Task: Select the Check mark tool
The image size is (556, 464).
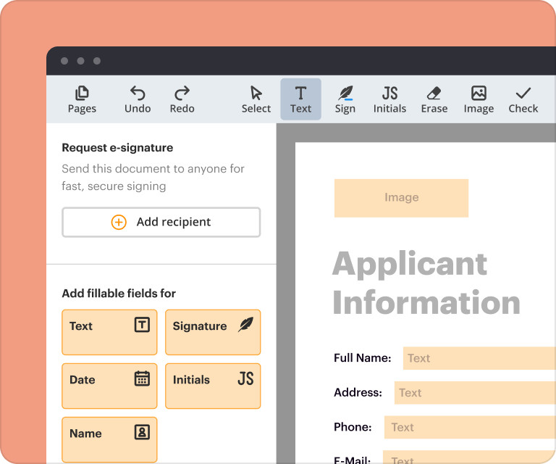Action: coord(523,99)
